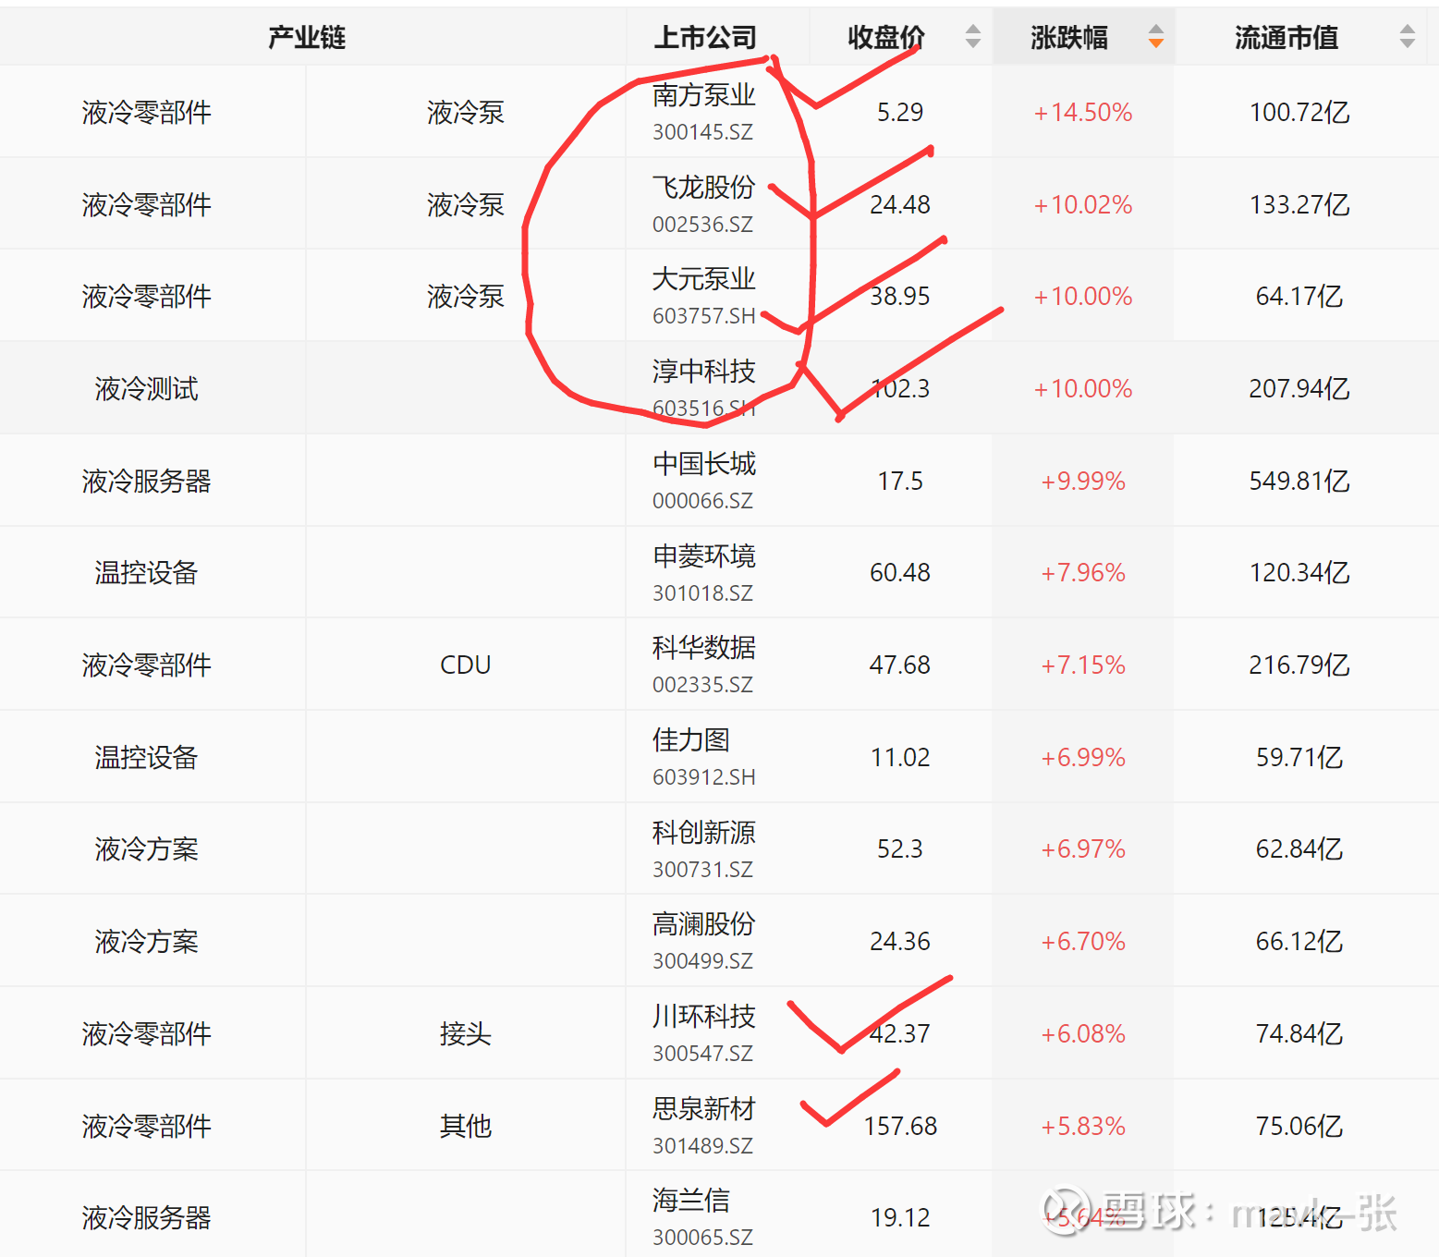Click closing price 24.48
Screen dimensions: 1439x1257
pos(900,205)
